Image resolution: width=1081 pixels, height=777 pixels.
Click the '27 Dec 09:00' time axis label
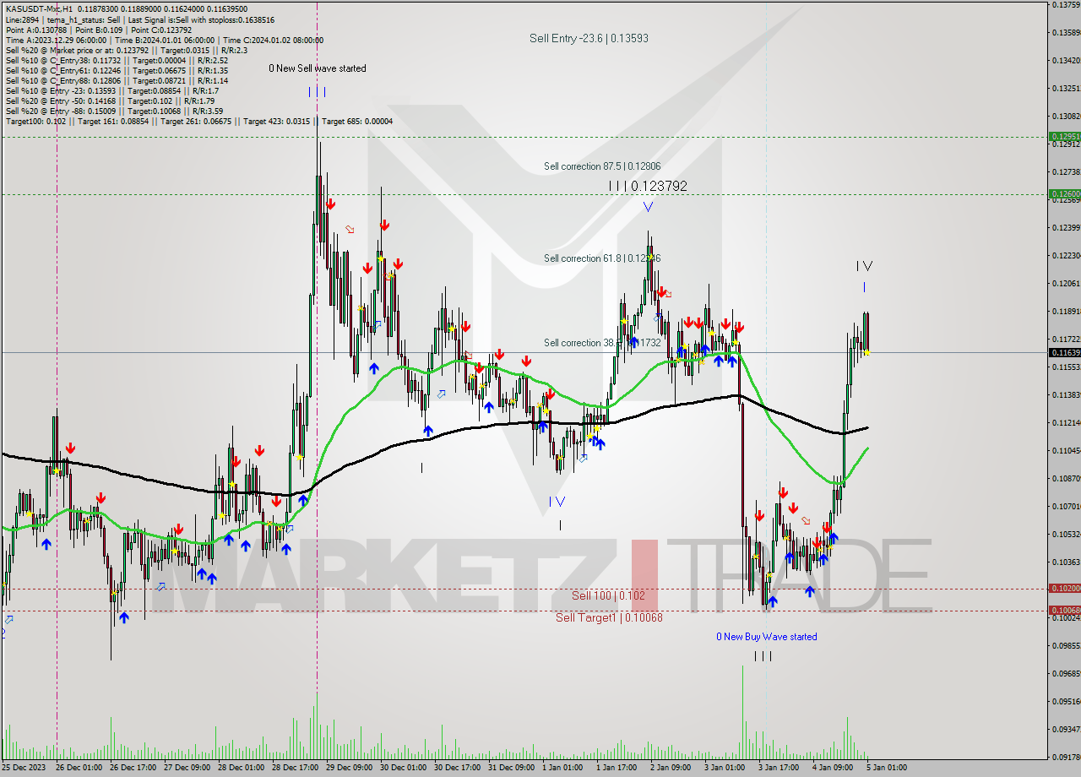coord(187,768)
